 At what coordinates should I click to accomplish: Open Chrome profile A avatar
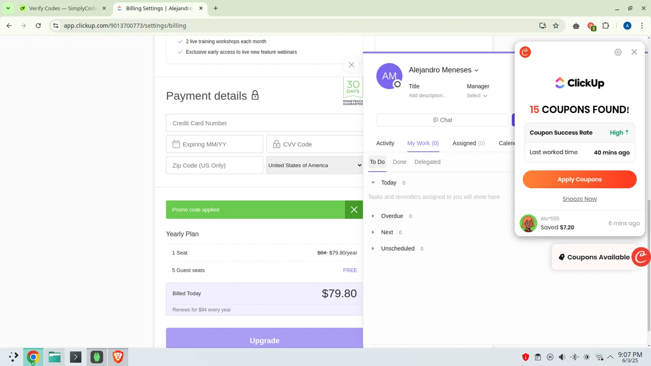(x=627, y=26)
